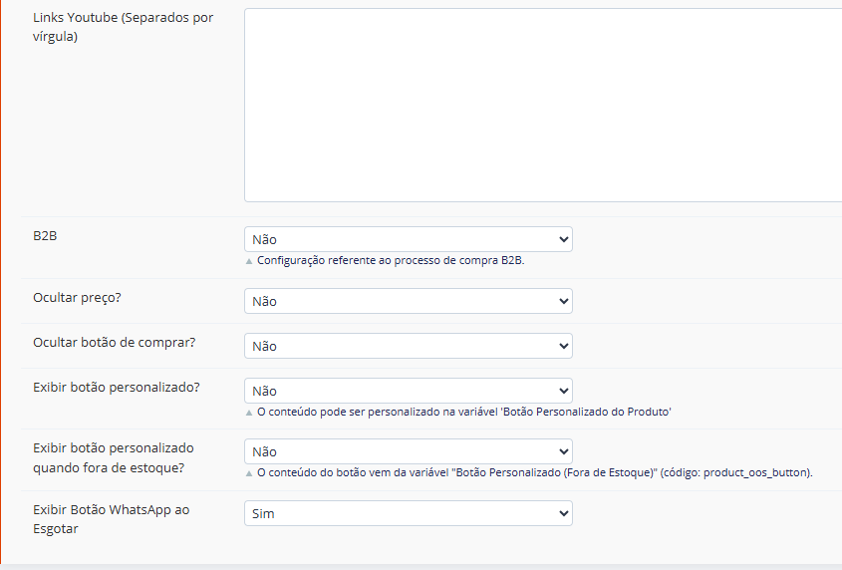Click the 'Links Youtube (Separados por vírgula)' label
This screenshot has width=842, height=570.
pyautogui.click(x=123, y=27)
